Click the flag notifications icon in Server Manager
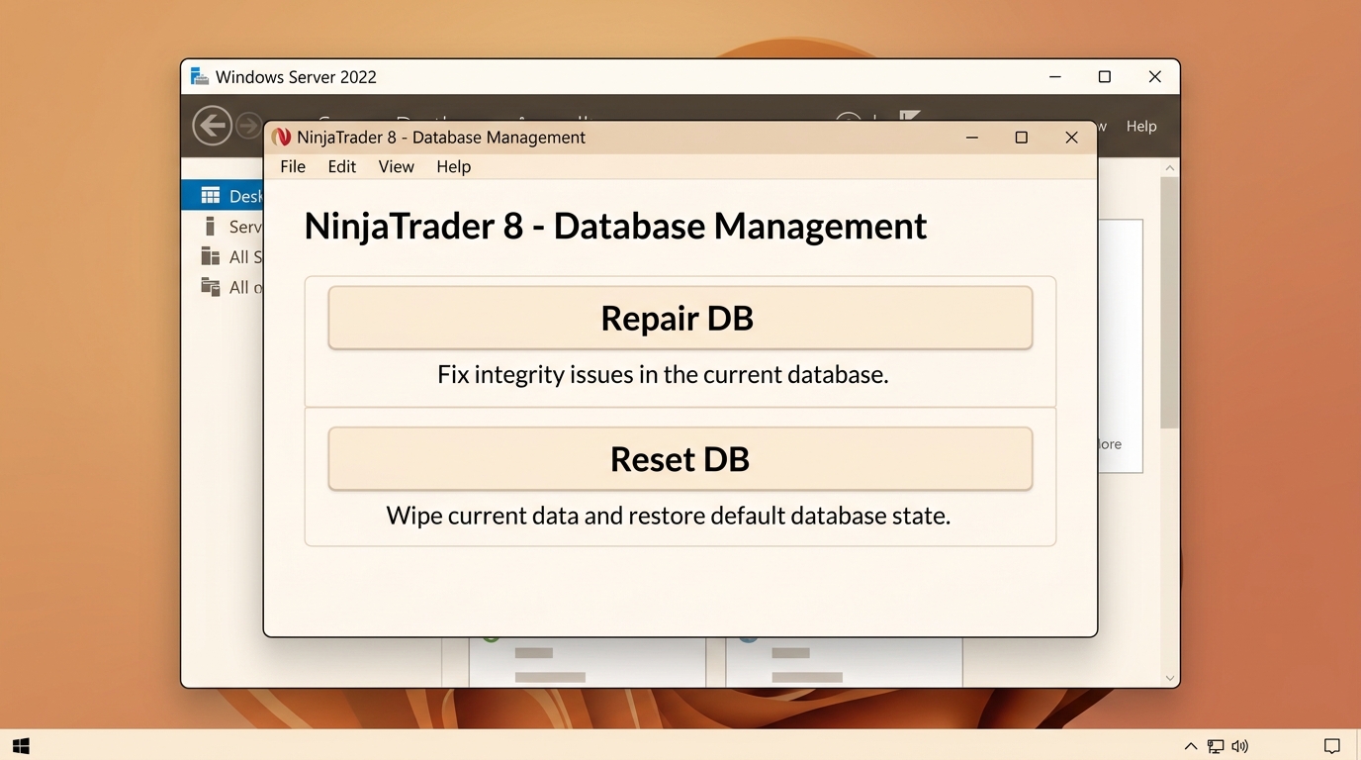 pyautogui.click(x=909, y=117)
